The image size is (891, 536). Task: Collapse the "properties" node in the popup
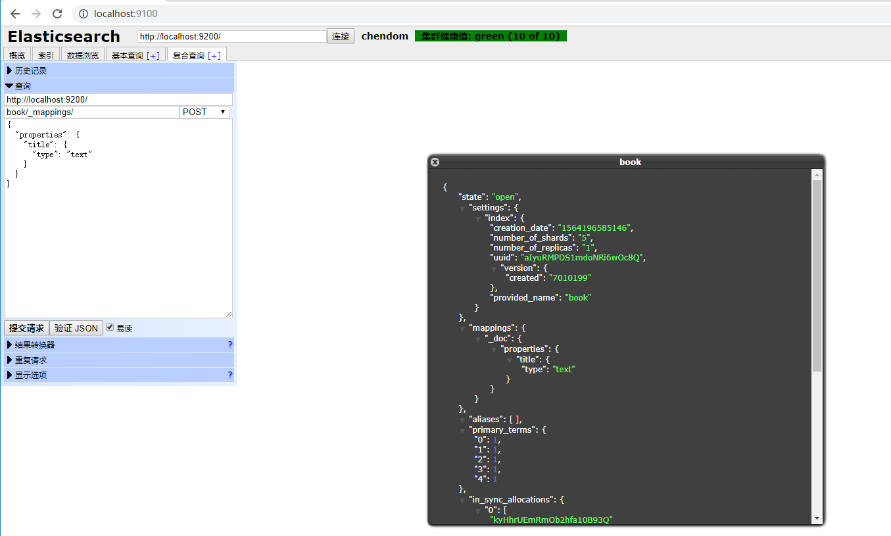494,349
